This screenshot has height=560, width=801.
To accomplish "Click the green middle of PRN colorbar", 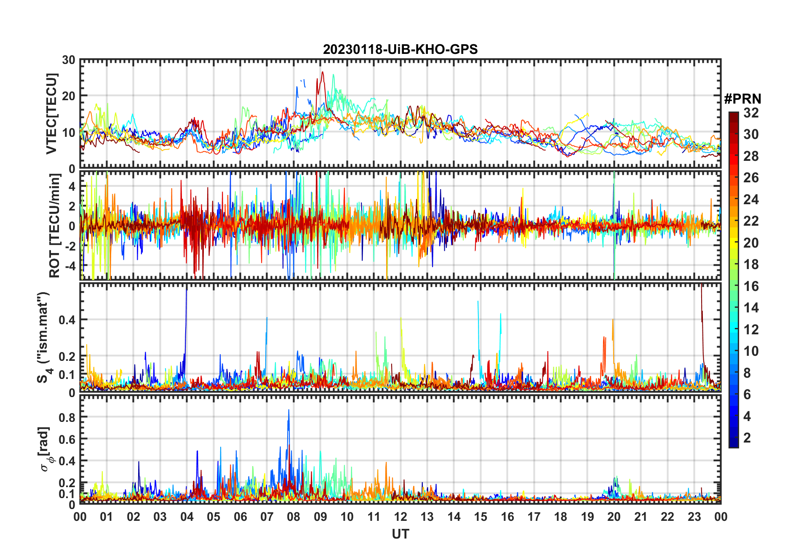I will tap(734, 280).
